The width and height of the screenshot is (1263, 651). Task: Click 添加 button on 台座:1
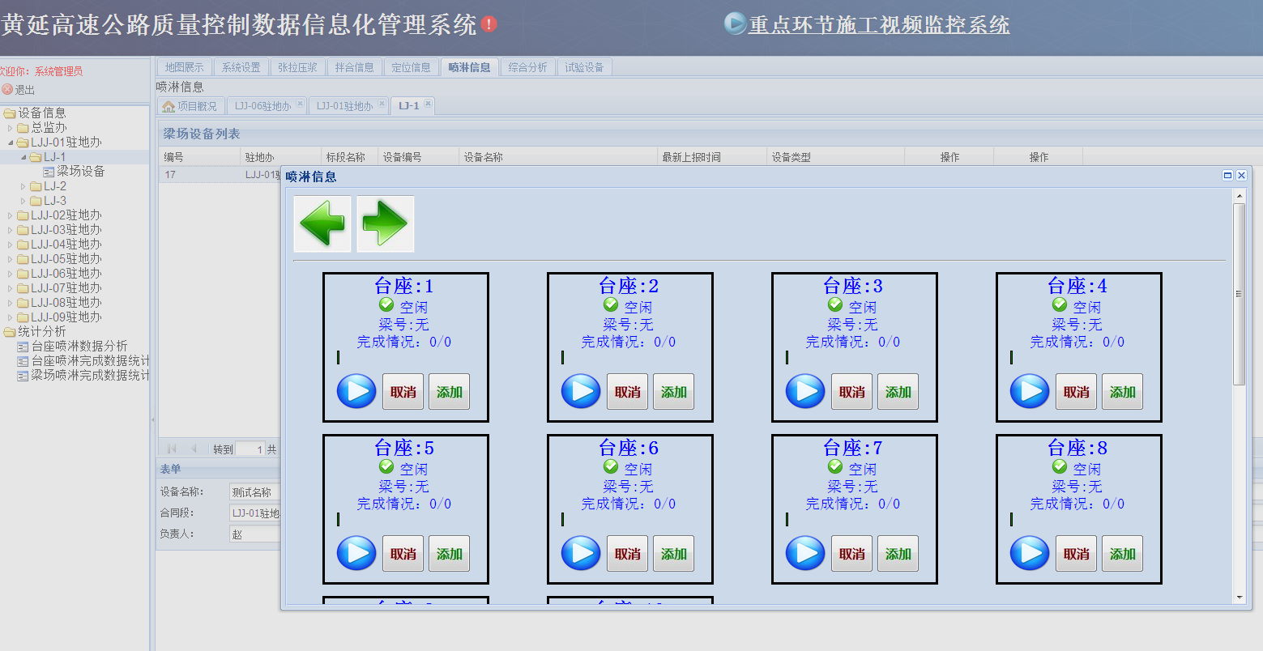[x=450, y=392]
